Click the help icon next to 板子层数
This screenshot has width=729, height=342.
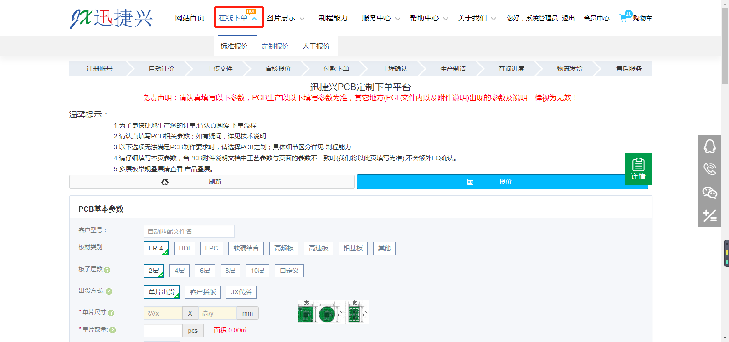(107, 270)
